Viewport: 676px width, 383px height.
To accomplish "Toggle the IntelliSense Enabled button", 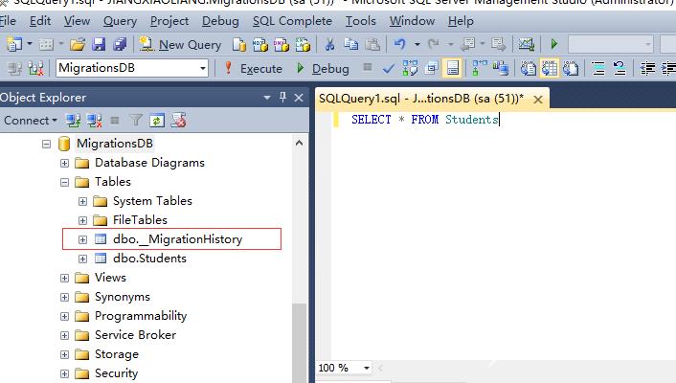I will click(x=452, y=68).
